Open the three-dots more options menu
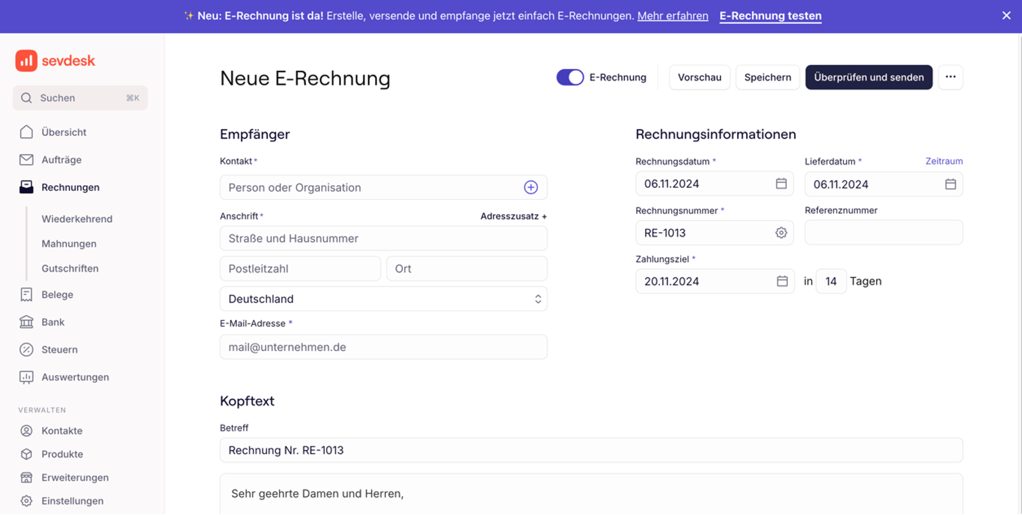The height and width of the screenshot is (515, 1022). coord(950,77)
